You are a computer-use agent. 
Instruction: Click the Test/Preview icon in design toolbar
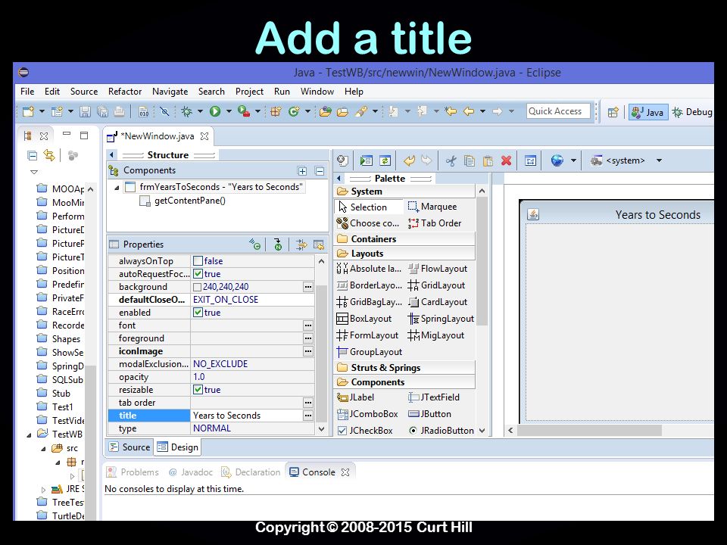[367, 160]
